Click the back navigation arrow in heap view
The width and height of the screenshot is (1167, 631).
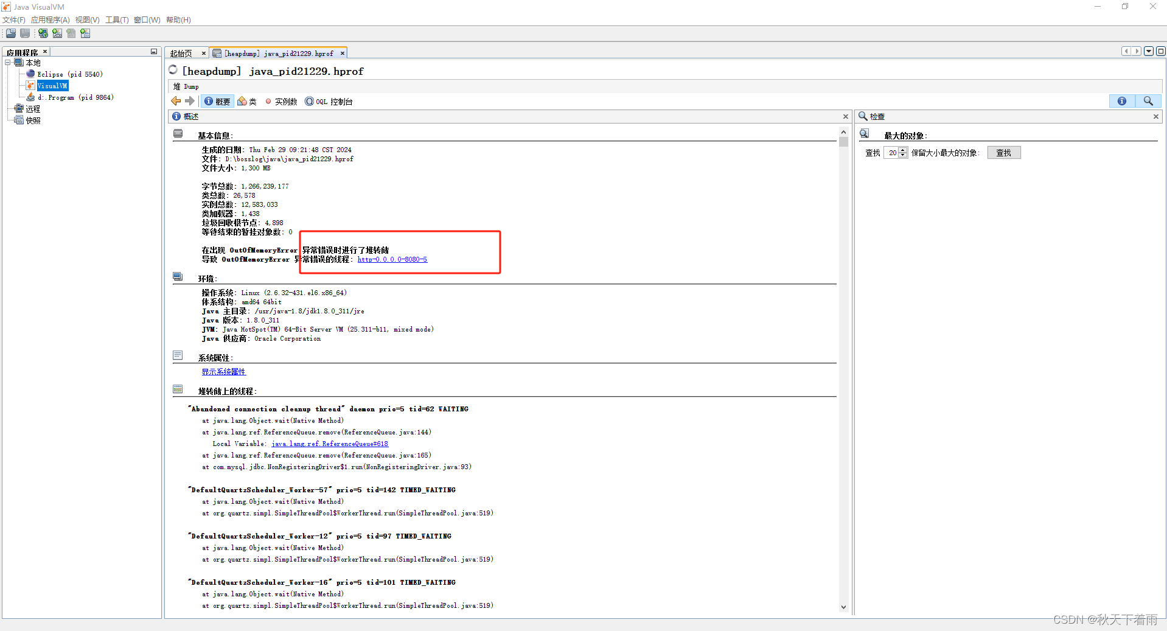pyautogui.click(x=175, y=101)
